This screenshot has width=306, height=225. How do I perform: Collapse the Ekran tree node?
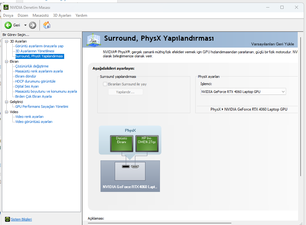pos(6,61)
